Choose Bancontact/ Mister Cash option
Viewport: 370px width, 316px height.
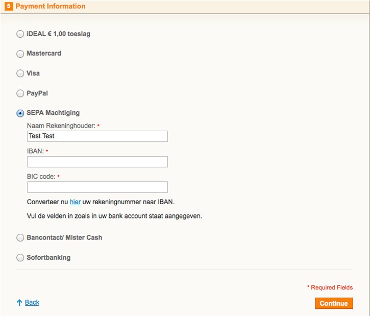[x=20, y=238]
